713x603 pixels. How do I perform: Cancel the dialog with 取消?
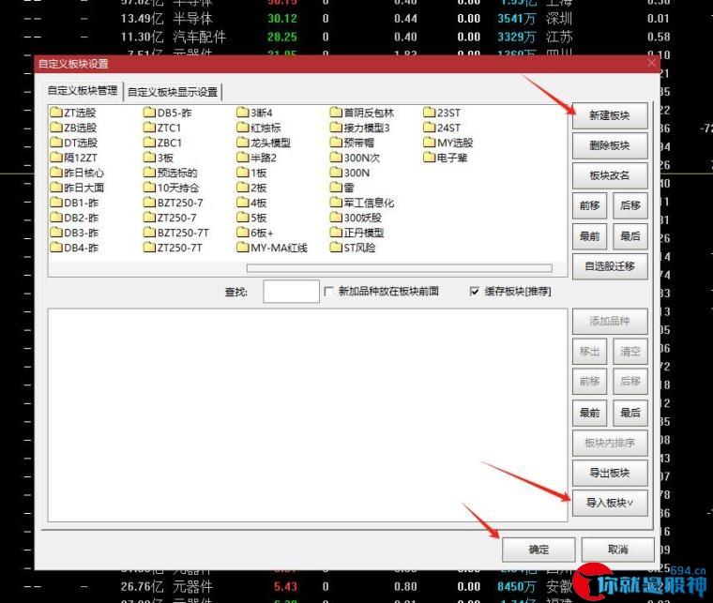pyautogui.click(x=618, y=550)
